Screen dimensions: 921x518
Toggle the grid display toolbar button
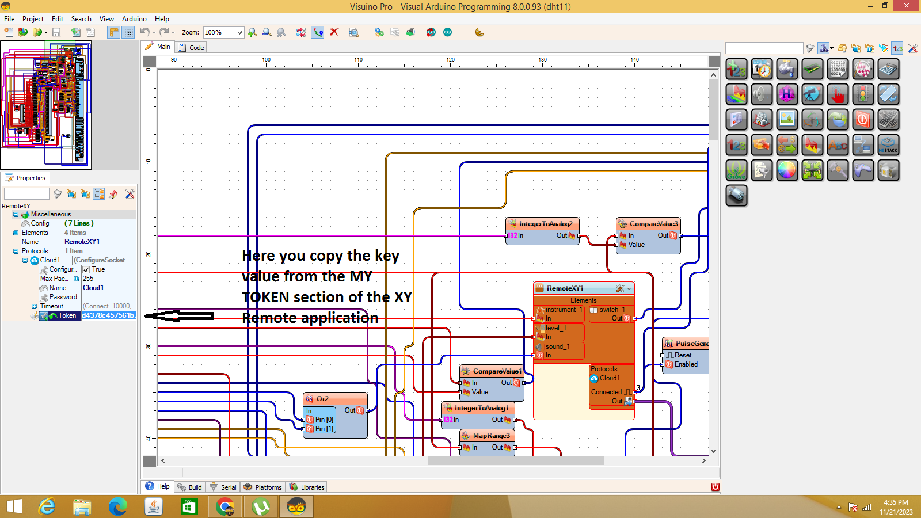pyautogui.click(x=128, y=32)
